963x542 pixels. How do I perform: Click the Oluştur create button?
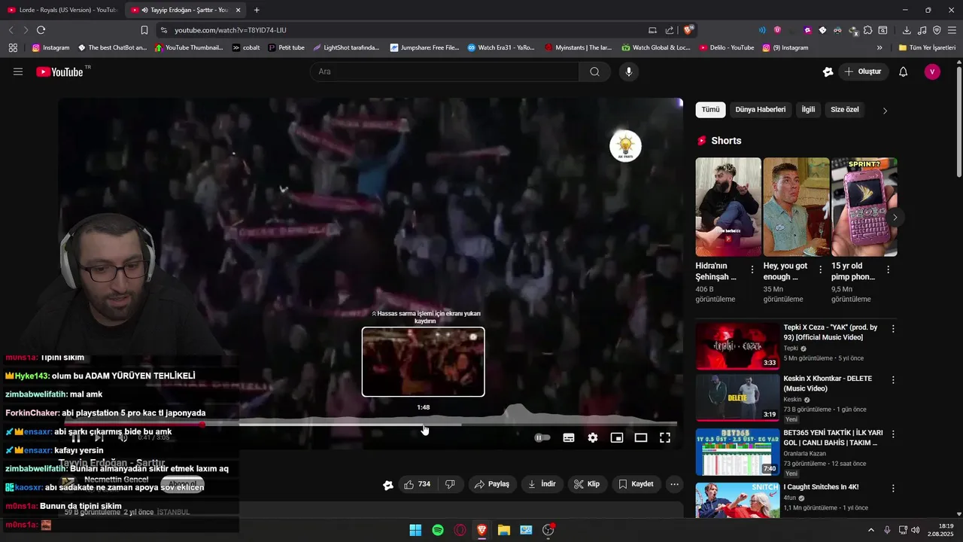(x=863, y=72)
